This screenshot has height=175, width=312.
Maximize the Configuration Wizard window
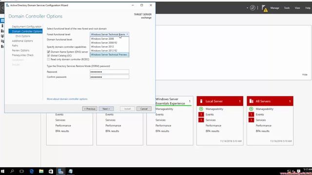click(142, 5)
